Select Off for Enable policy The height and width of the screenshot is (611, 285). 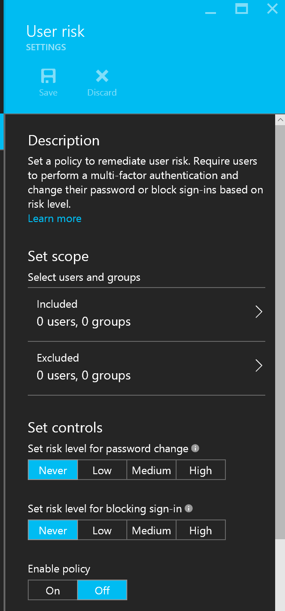pos(102,590)
